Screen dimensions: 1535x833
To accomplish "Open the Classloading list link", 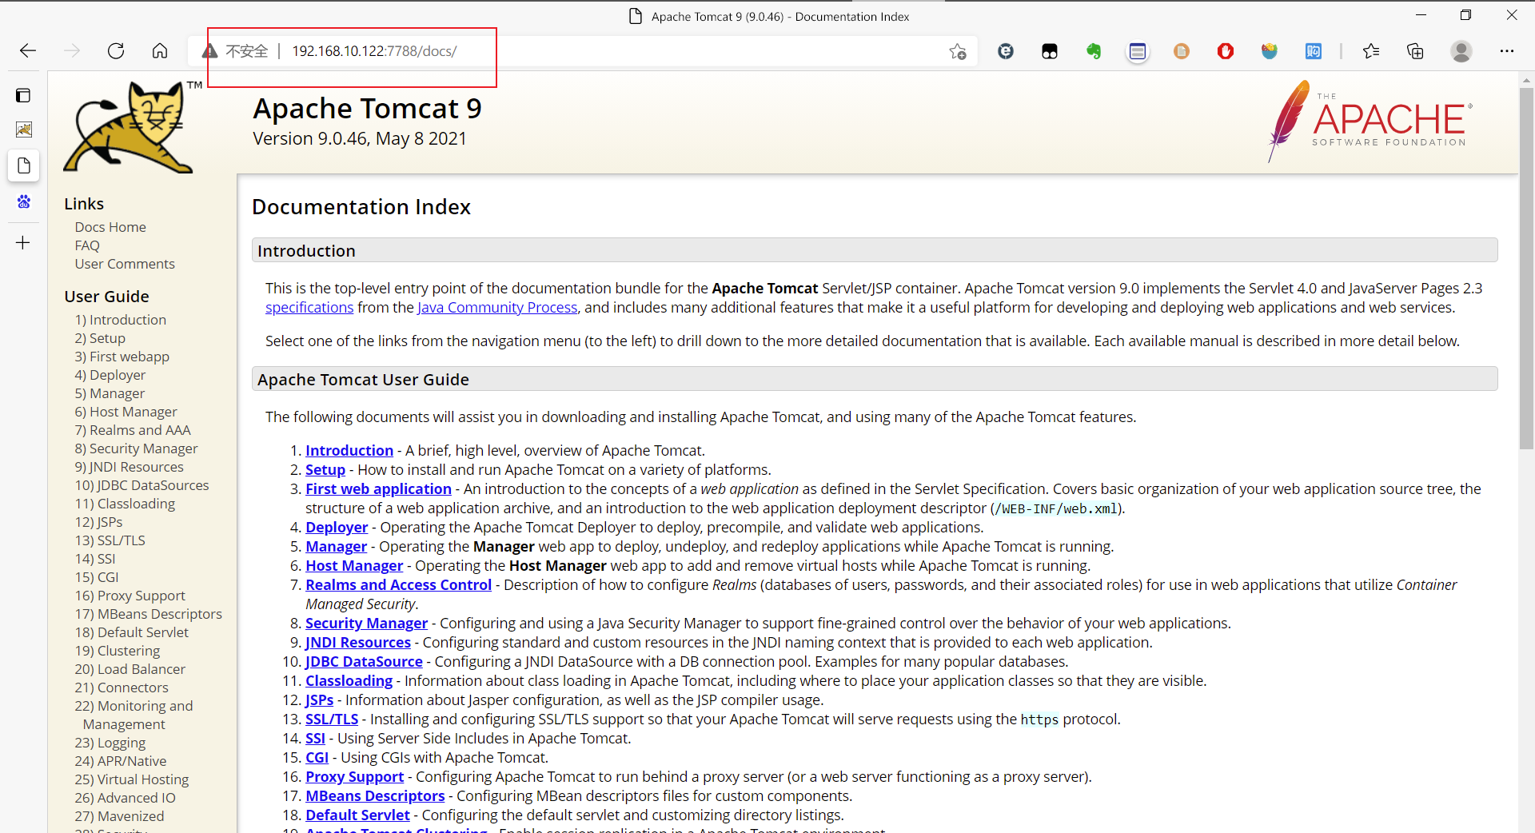I will point(349,681).
